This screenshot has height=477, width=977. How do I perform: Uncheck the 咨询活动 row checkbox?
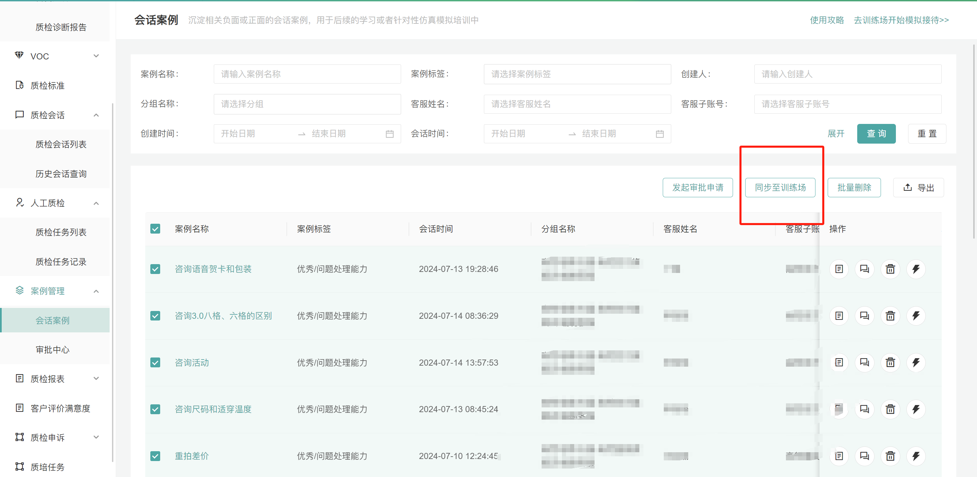click(x=155, y=362)
